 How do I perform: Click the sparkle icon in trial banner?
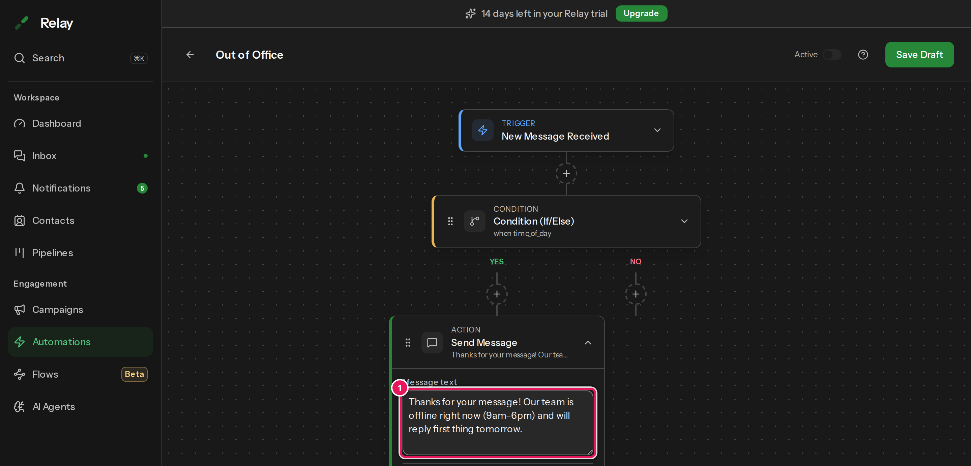click(470, 13)
